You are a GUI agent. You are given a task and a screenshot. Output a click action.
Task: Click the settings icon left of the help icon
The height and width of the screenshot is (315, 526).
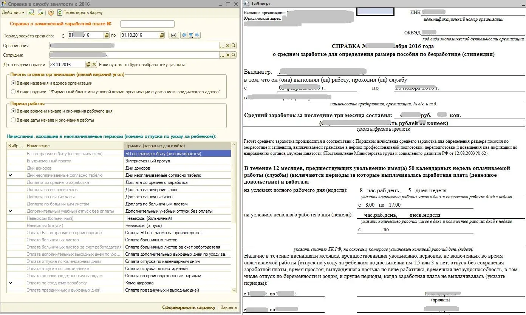point(40,12)
